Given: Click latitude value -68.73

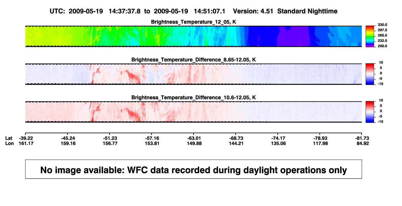Looking at the screenshot, I should coord(236,138).
